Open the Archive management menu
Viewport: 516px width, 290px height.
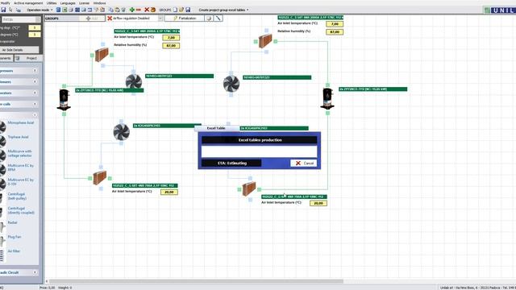pyautogui.click(x=28, y=3)
